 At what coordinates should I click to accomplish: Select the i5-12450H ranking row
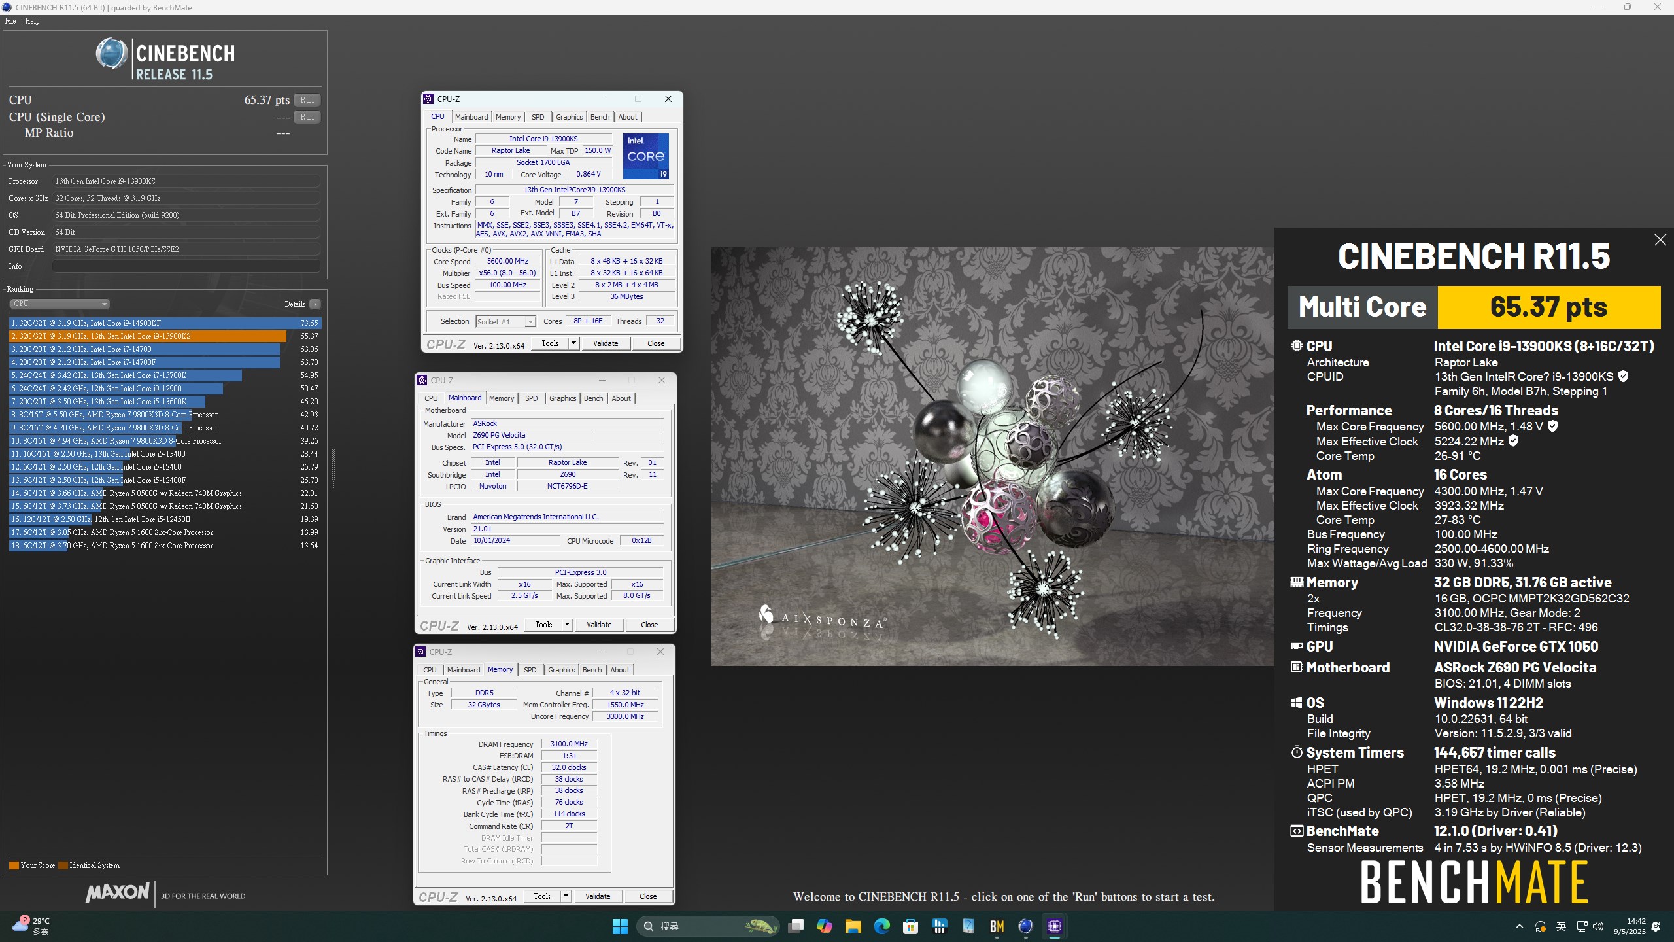point(165,519)
